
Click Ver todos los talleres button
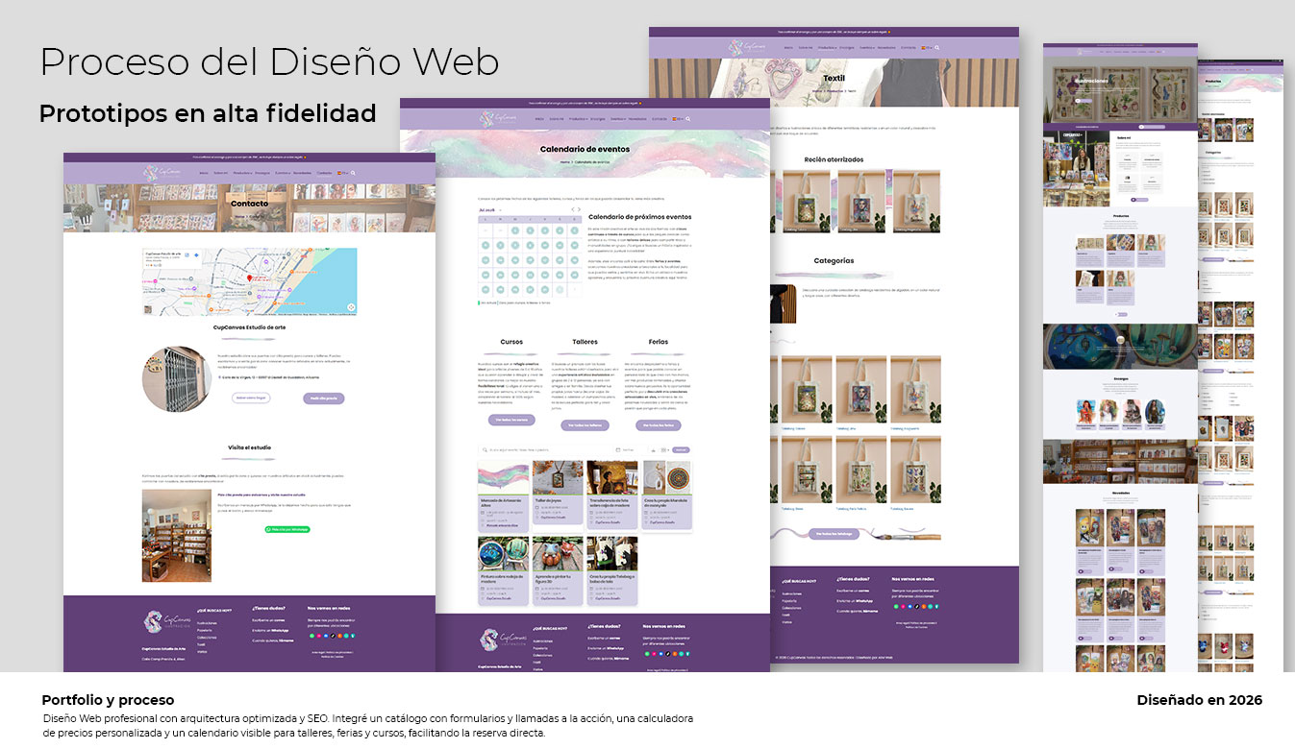pos(585,425)
